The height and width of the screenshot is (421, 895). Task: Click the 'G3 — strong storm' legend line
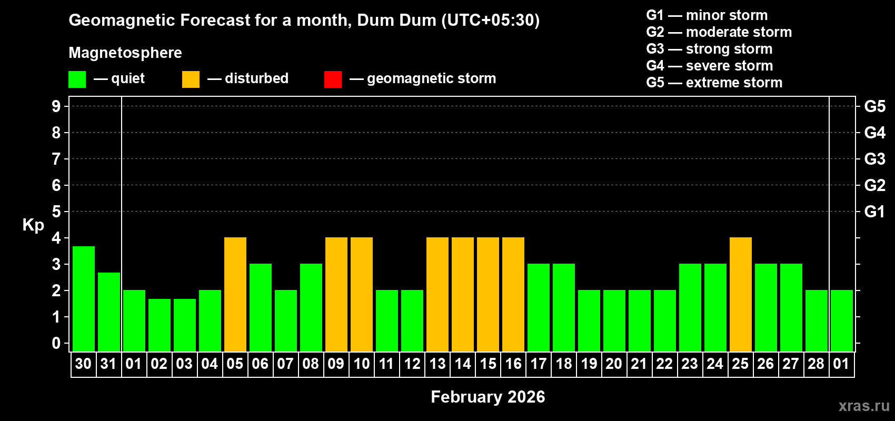tap(709, 49)
